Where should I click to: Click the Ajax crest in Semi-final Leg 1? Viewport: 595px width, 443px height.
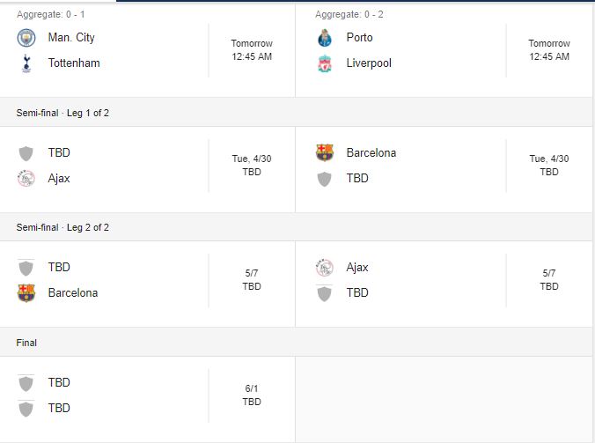[x=26, y=179]
